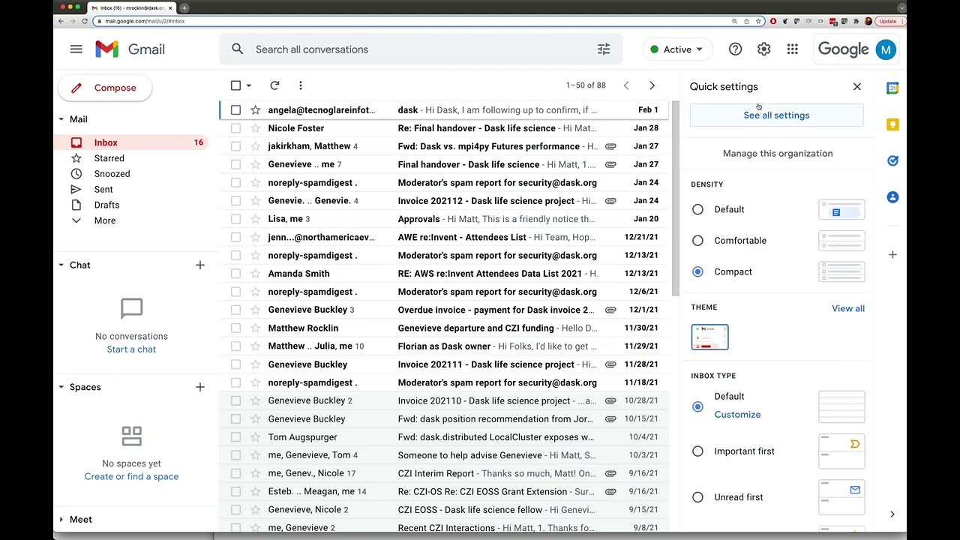Screen dimensions: 960x540
Task: Open email Florian as Dask owner
Action: point(443,346)
